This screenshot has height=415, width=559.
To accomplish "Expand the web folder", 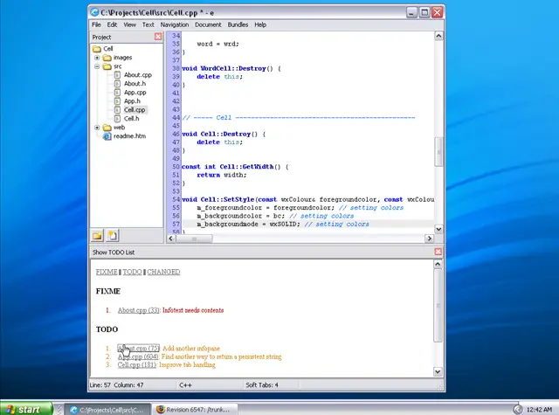I will (x=97, y=128).
